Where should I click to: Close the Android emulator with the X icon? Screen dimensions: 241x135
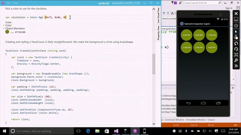[236, 14]
